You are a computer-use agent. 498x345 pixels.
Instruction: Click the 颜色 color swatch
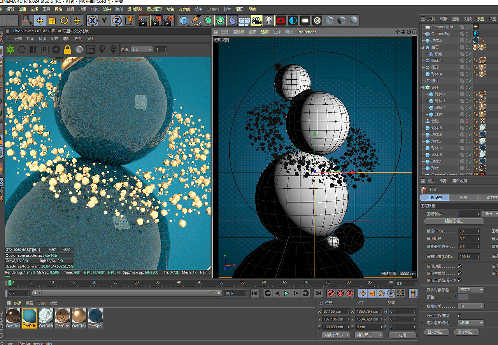click(x=463, y=297)
